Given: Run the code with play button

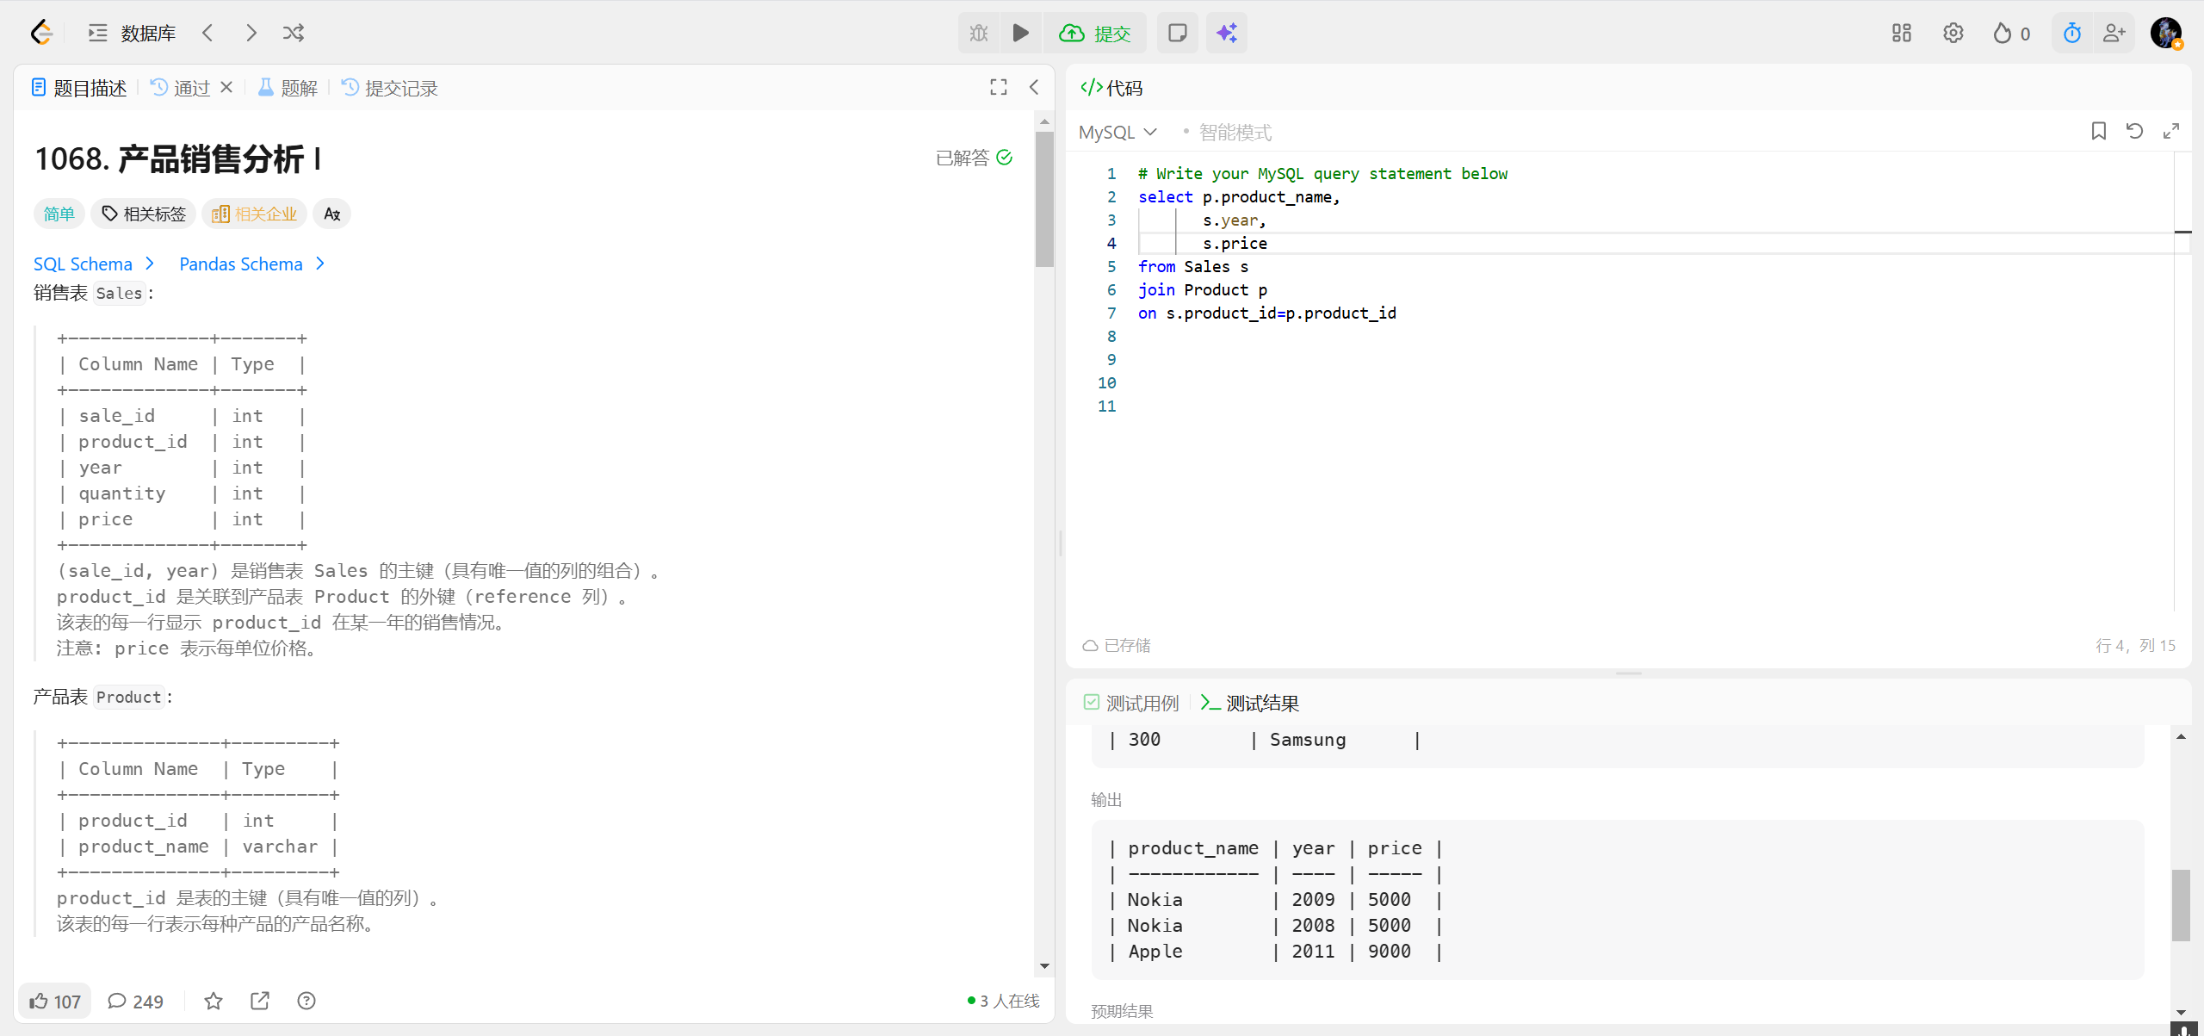Looking at the screenshot, I should click(1020, 33).
